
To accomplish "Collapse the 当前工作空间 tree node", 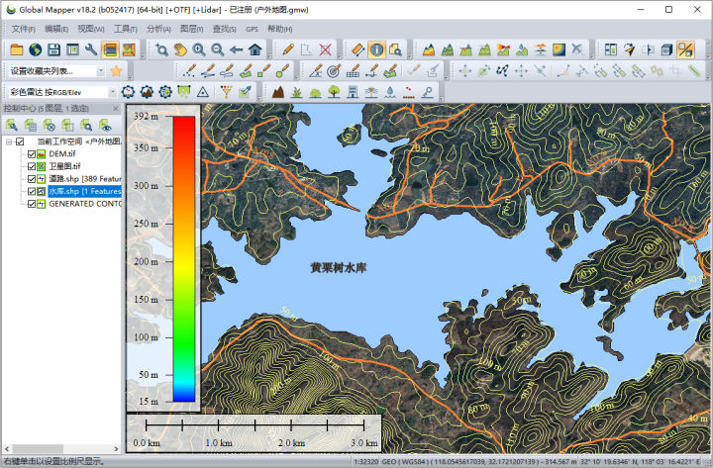I will pos(9,141).
